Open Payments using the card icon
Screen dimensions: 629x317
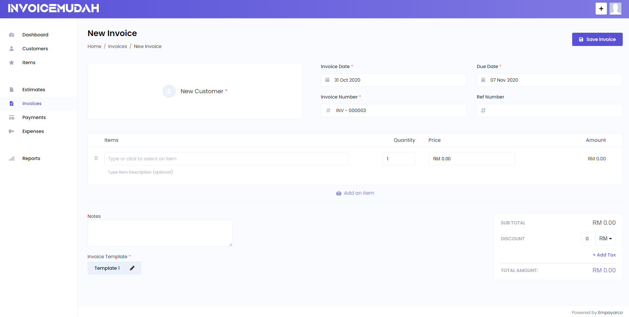[x=12, y=117]
